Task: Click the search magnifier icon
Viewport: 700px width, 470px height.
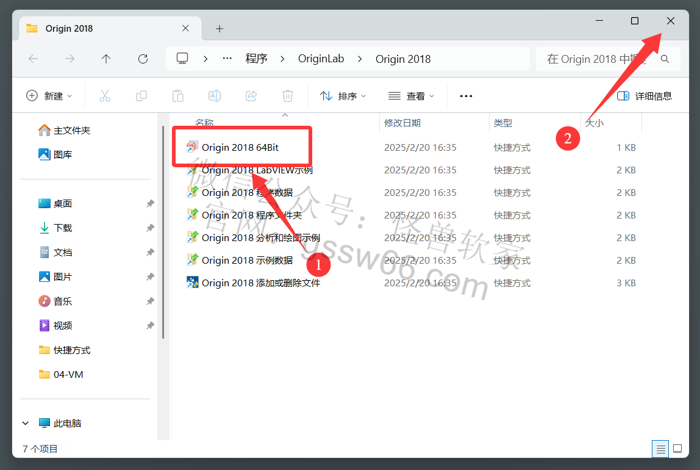Action: coord(665,59)
